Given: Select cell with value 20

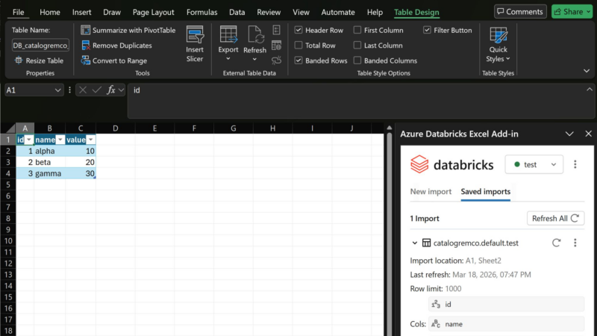Looking at the screenshot, I should click(x=81, y=162).
